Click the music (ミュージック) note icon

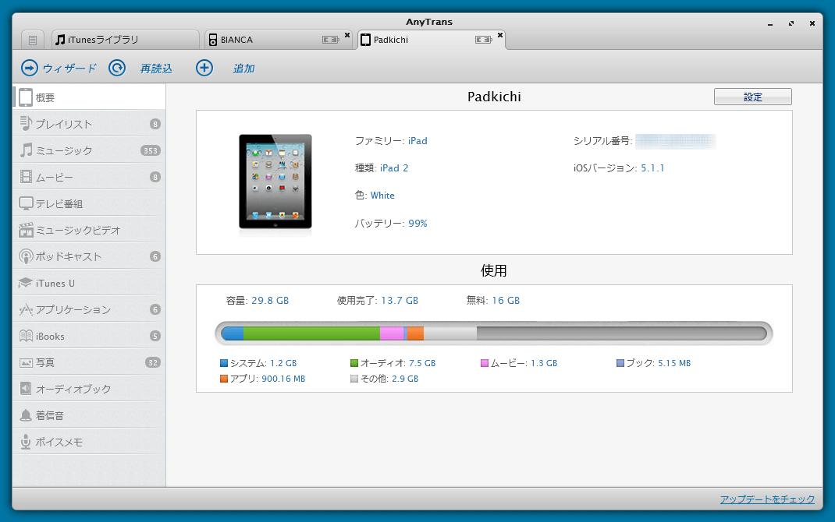click(26, 150)
